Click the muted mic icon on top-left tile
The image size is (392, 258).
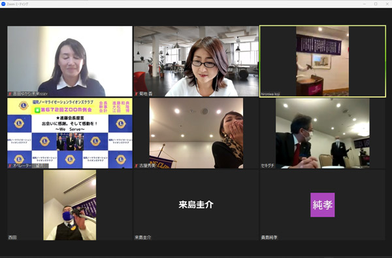[x=10, y=94]
